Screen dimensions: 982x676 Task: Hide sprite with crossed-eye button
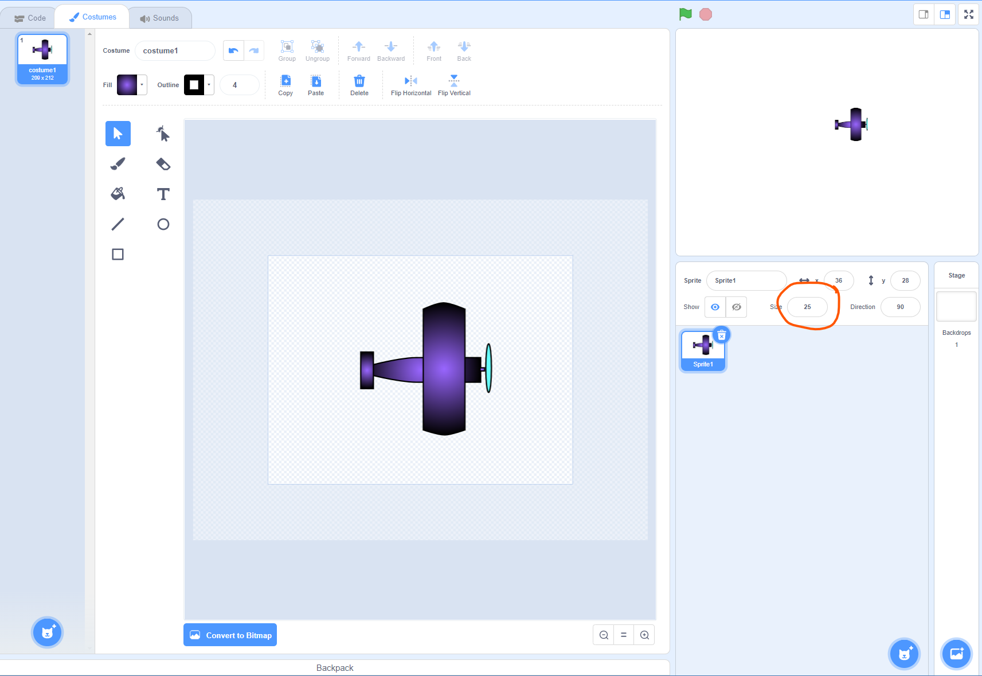pyautogui.click(x=737, y=307)
